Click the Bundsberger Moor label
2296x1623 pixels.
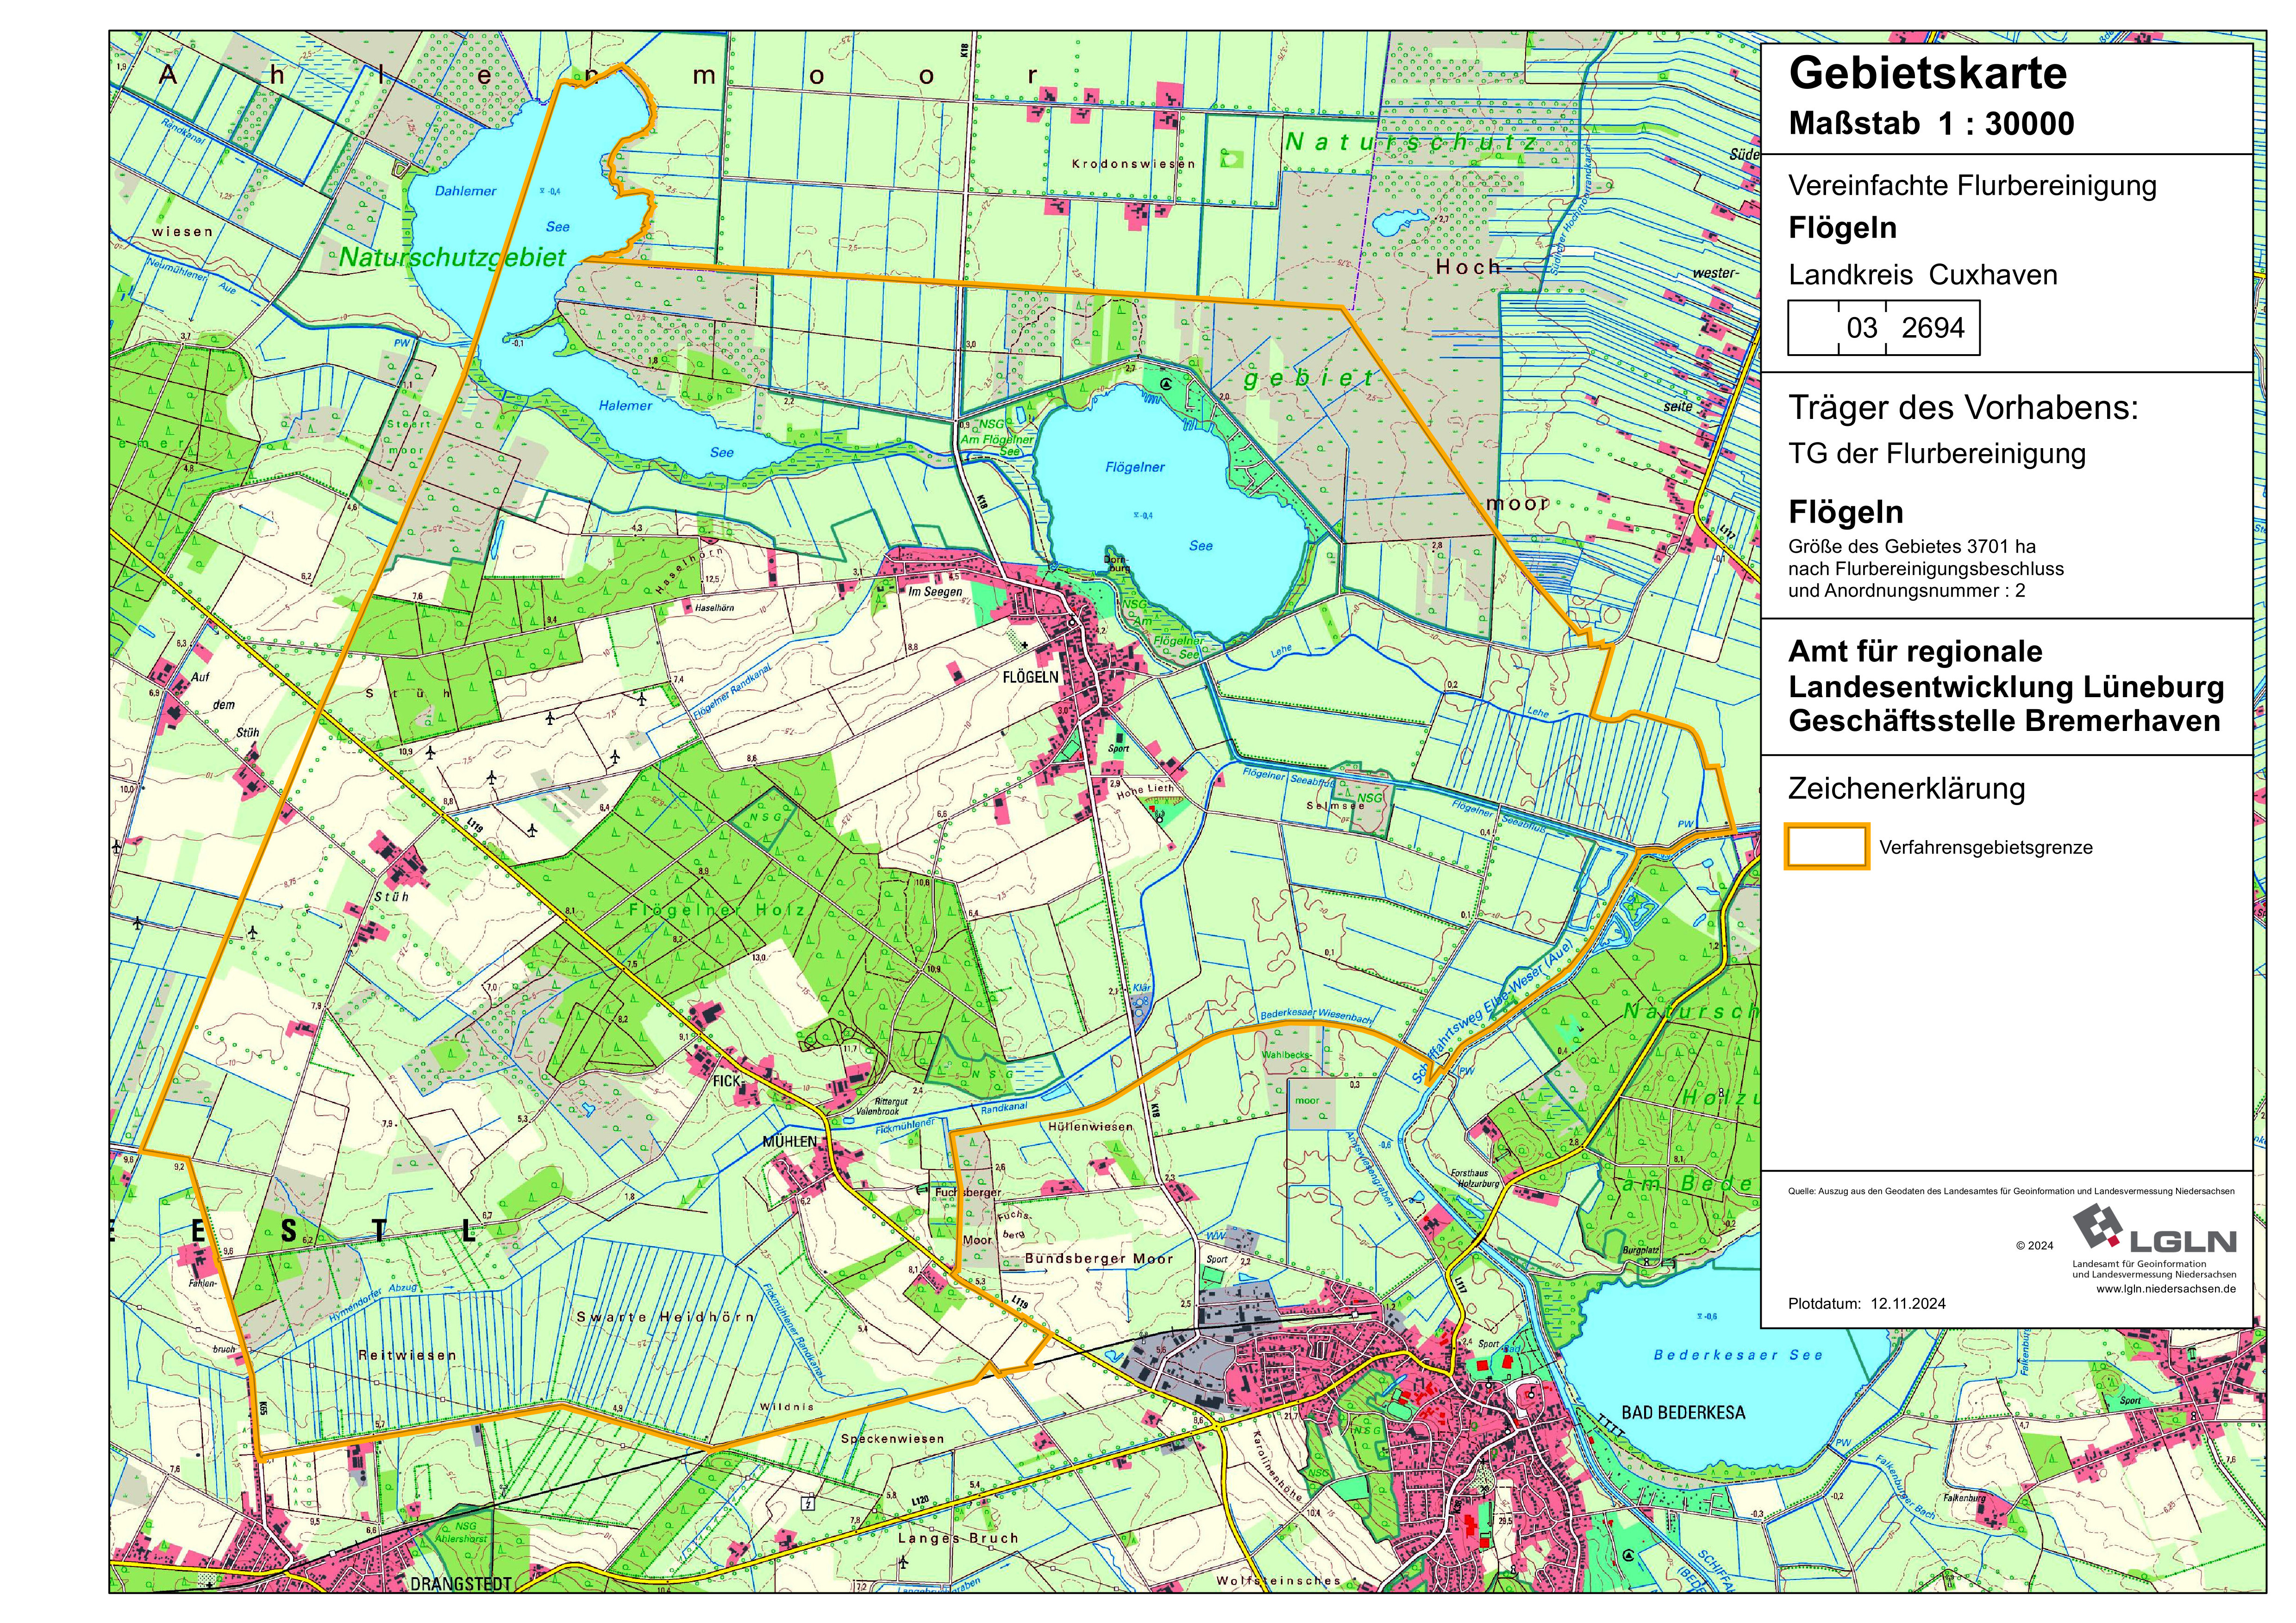(x=1098, y=1259)
